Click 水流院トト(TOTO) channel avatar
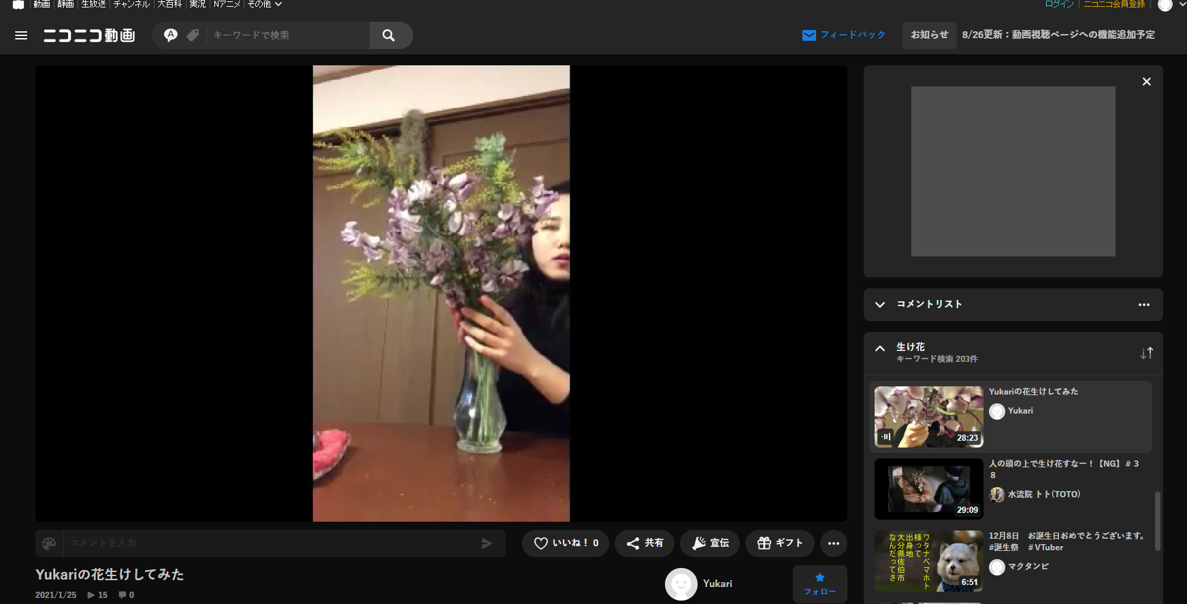The image size is (1187, 604). point(997,494)
